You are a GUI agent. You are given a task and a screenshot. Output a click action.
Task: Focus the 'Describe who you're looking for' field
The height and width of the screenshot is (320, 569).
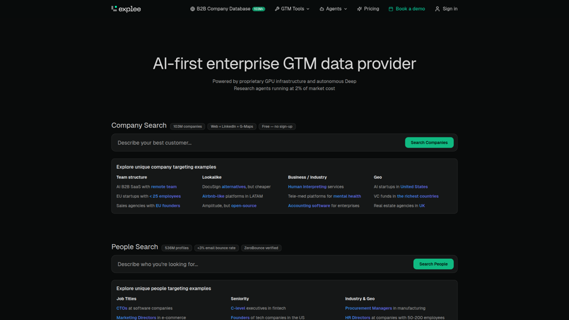point(262,264)
